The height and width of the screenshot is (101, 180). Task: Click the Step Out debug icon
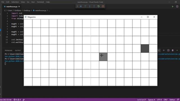(x=94, y=6)
